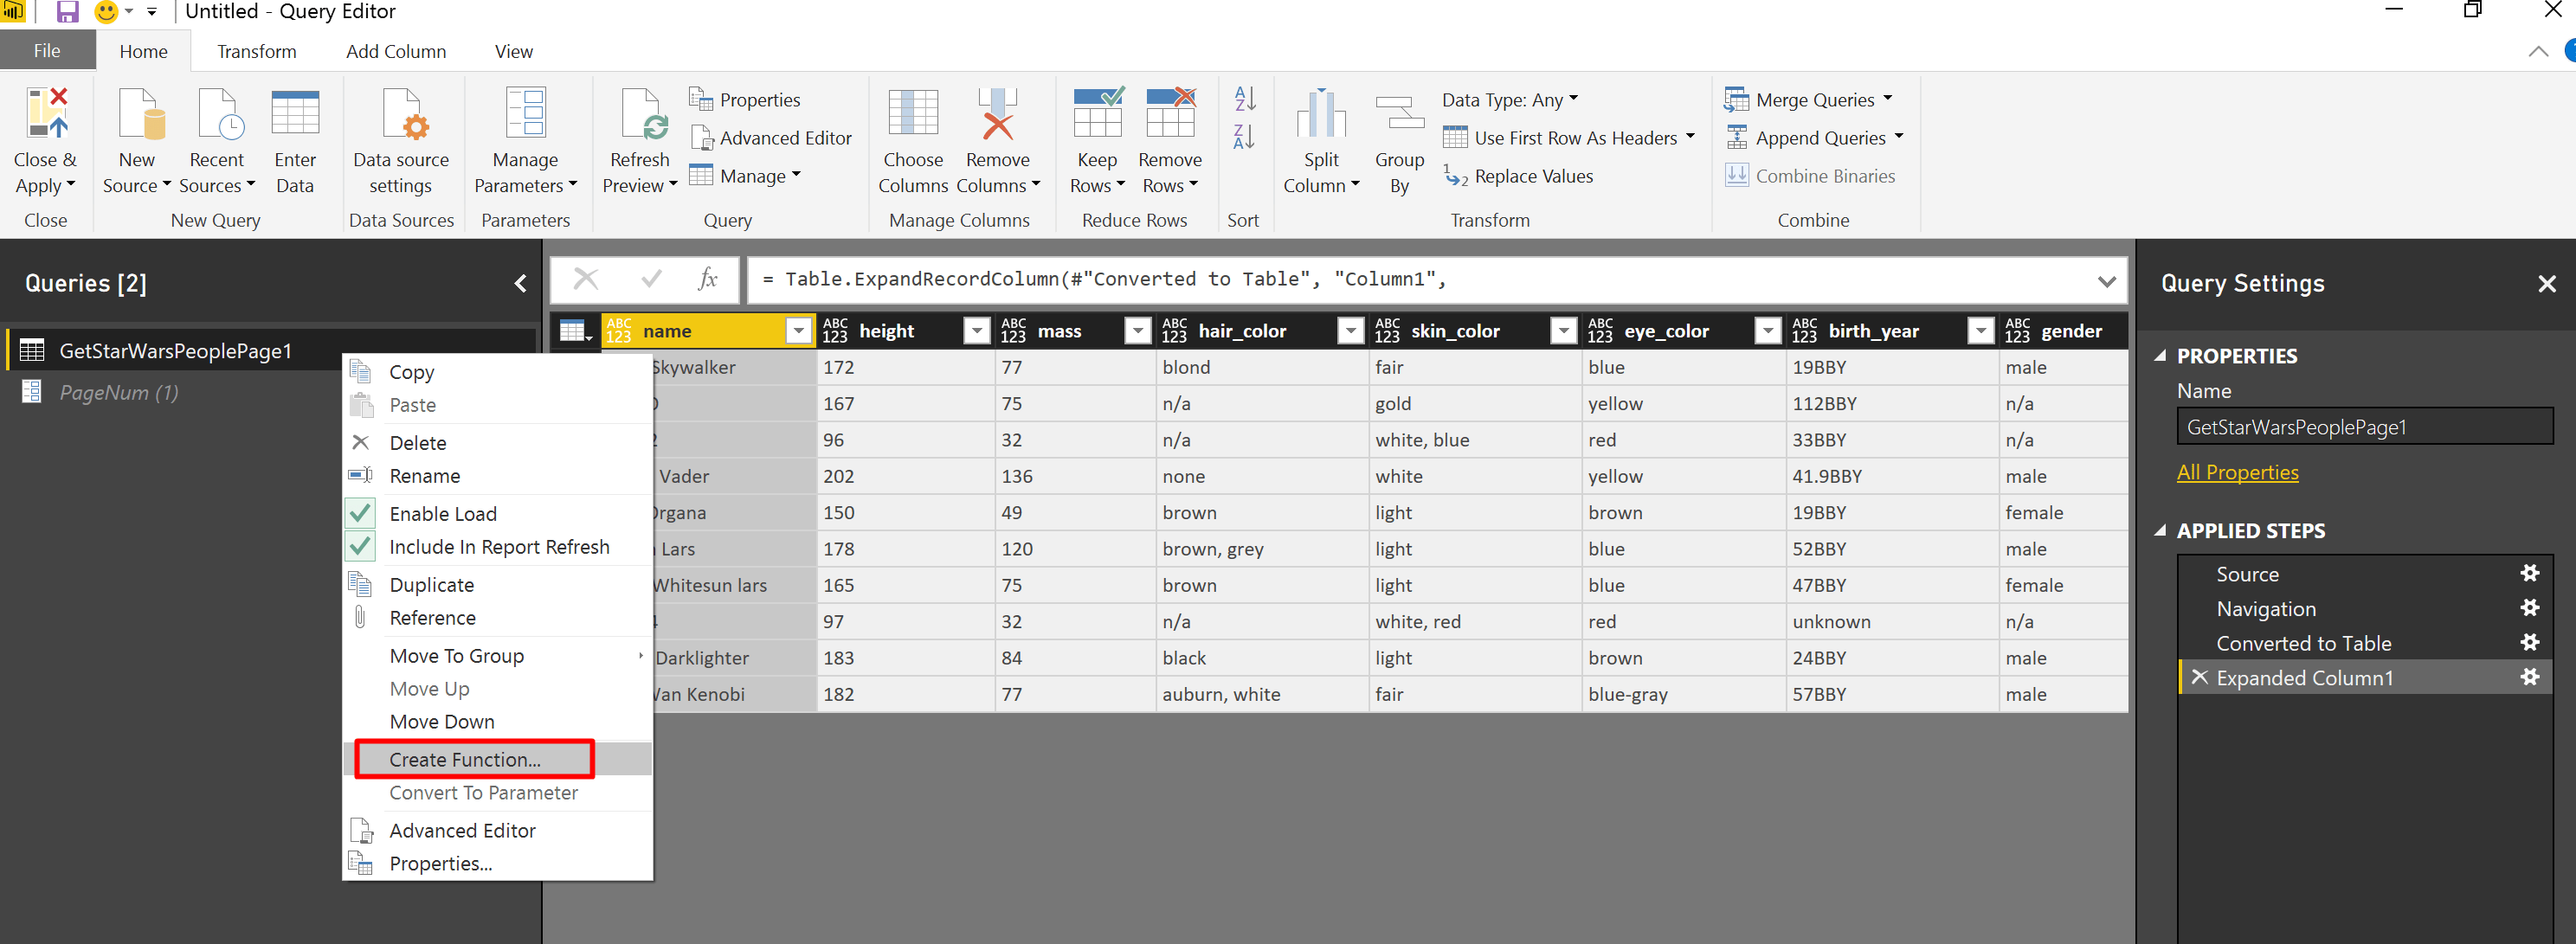The width and height of the screenshot is (2576, 944).
Task: Open the Data Type: Any dropdown
Action: coord(1509,100)
